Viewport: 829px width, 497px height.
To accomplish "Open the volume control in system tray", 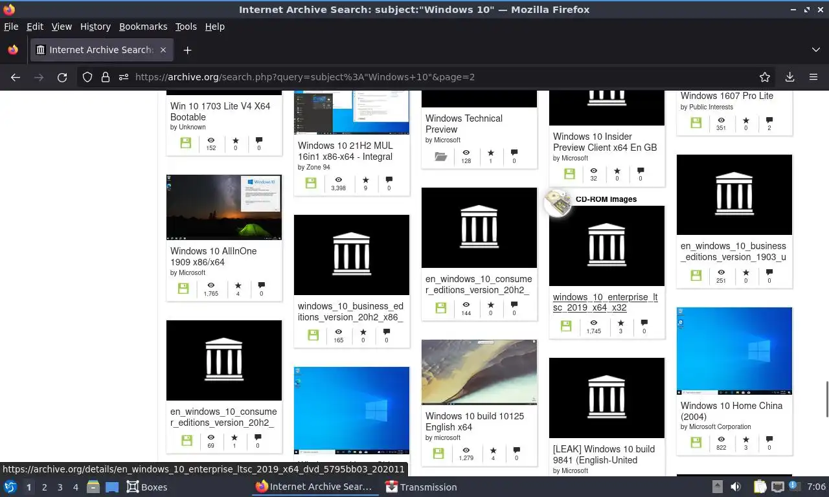I will coord(735,487).
